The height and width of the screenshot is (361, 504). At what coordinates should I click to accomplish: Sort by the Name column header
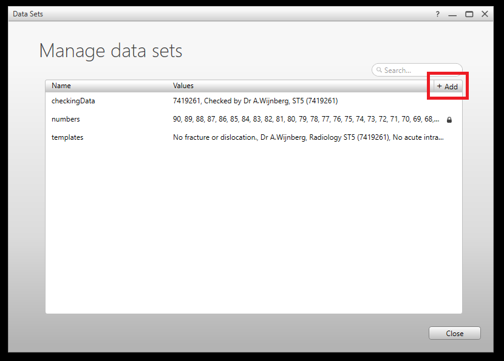[x=61, y=86]
